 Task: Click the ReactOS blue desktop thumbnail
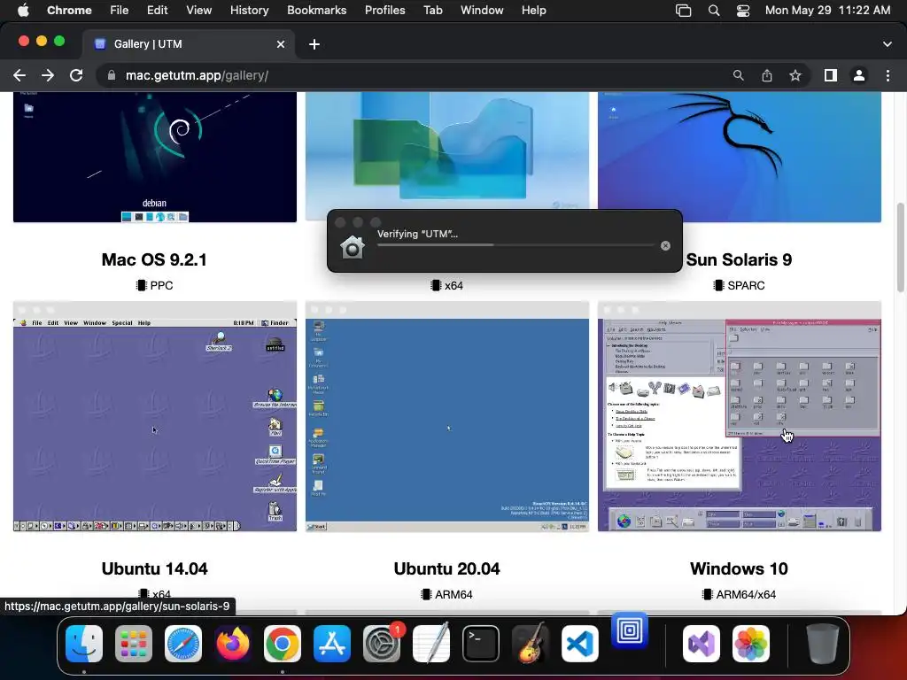coord(447,416)
